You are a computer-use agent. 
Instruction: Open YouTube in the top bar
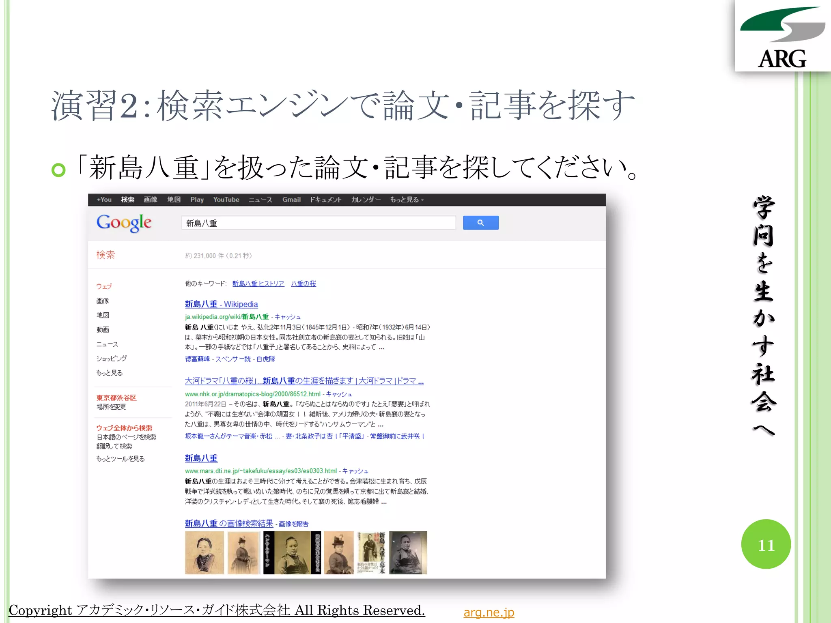[x=226, y=200]
